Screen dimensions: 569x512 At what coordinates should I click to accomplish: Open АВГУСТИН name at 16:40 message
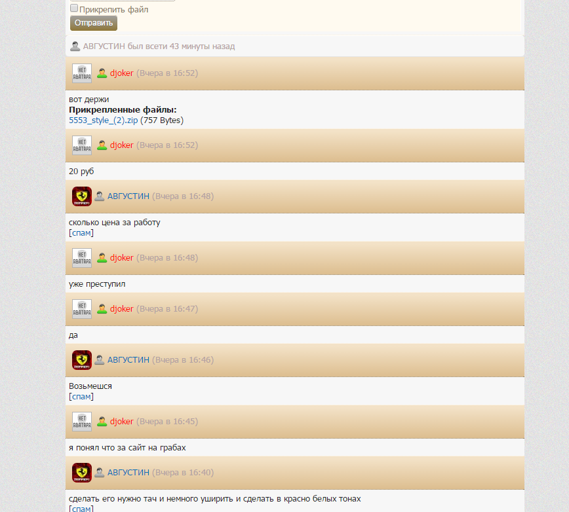pyautogui.click(x=128, y=473)
